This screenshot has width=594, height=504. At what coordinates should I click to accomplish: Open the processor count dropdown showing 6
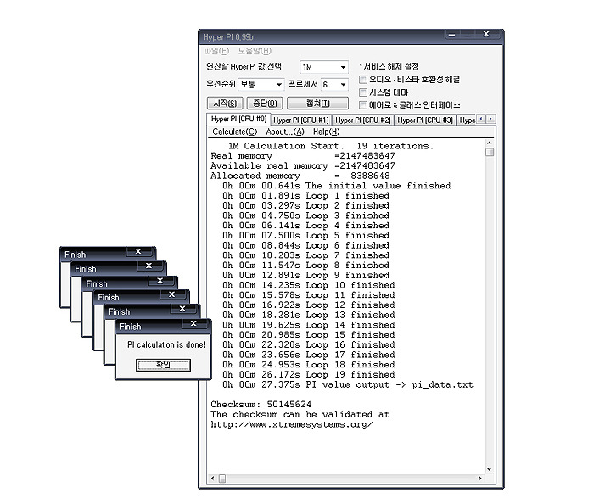coord(334,84)
